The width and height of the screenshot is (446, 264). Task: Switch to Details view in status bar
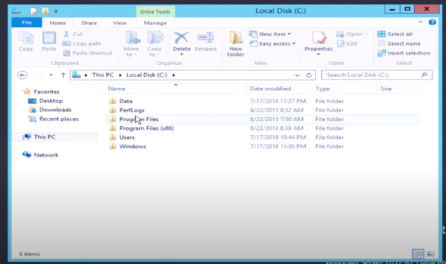pos(418,253)
